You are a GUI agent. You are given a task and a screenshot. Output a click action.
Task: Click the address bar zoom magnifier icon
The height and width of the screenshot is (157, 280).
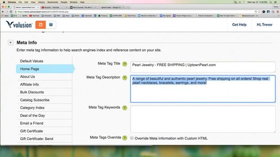255,12
